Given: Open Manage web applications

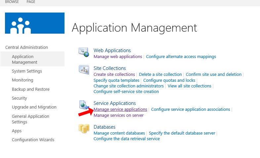Looking at the screenshot, I should click(x=118, y=57).
